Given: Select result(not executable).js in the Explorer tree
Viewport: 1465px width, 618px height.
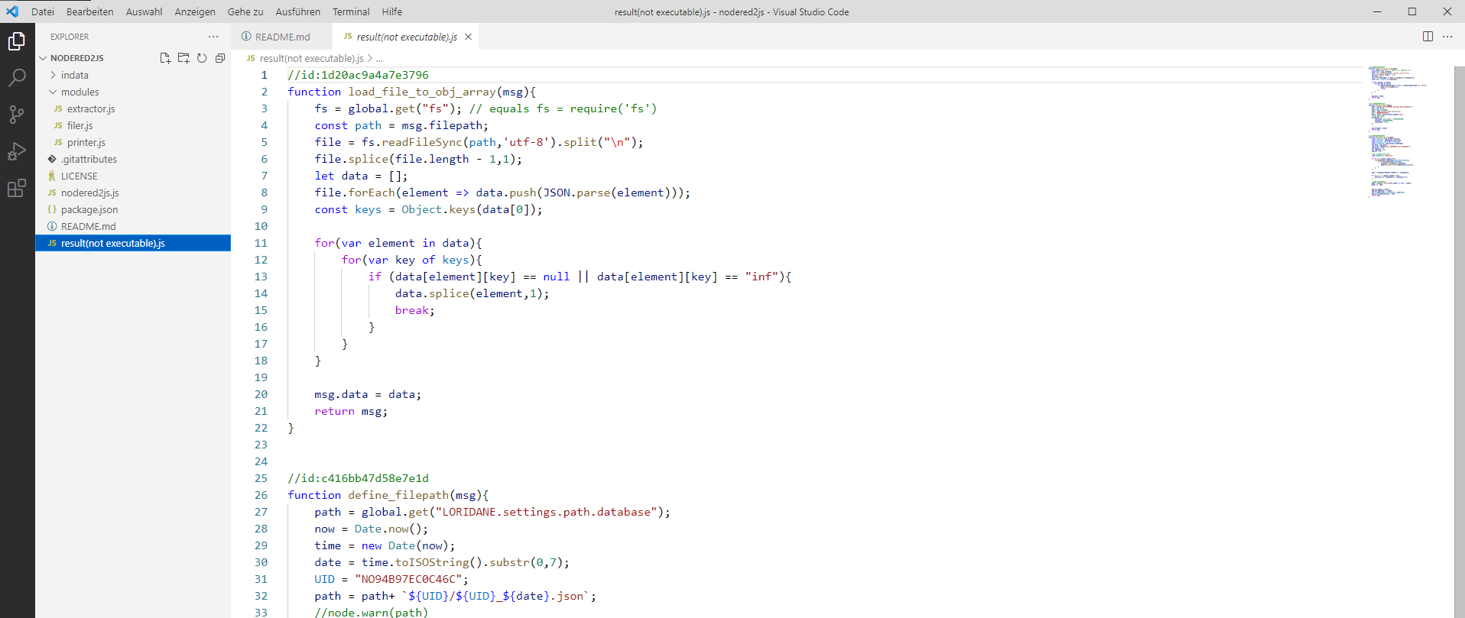Looking at the screenshot, I should (x=133, y=243).
